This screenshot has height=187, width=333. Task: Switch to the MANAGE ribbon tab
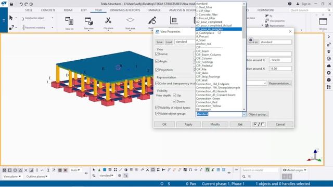pos(155,10)
